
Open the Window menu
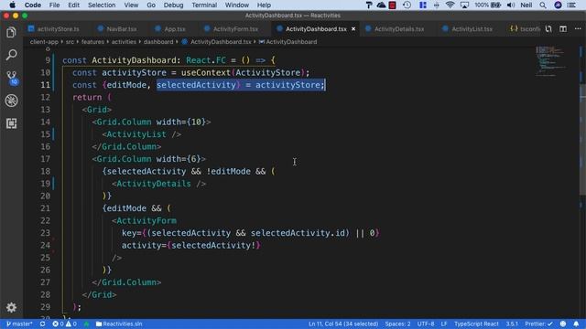(x=236, y=5)
